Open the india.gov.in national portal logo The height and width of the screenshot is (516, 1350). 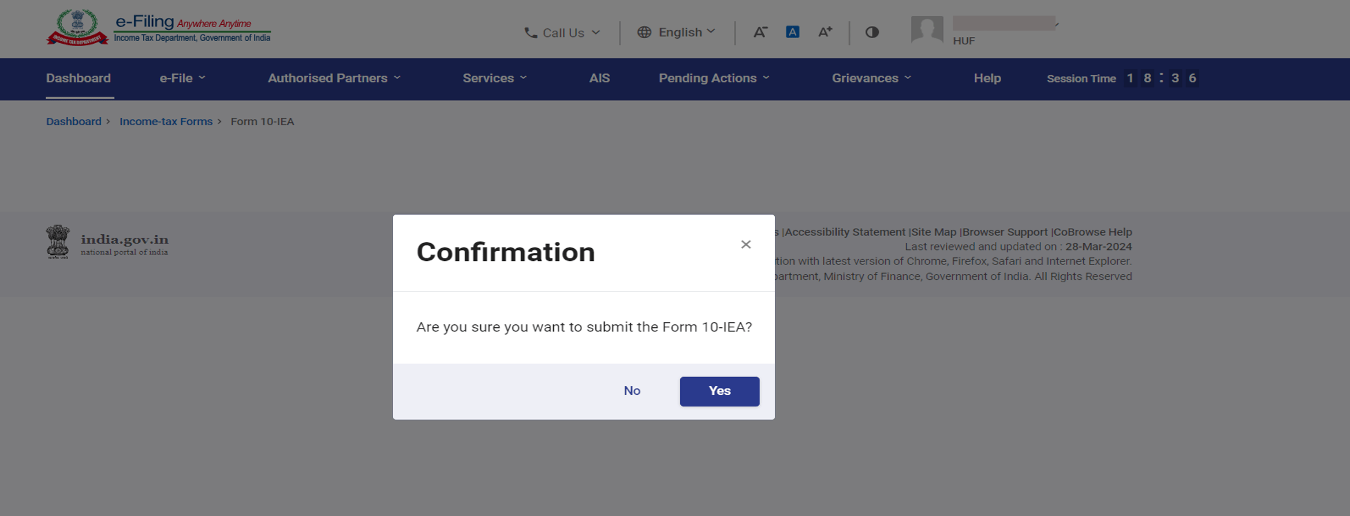click(x=107, y=242)
